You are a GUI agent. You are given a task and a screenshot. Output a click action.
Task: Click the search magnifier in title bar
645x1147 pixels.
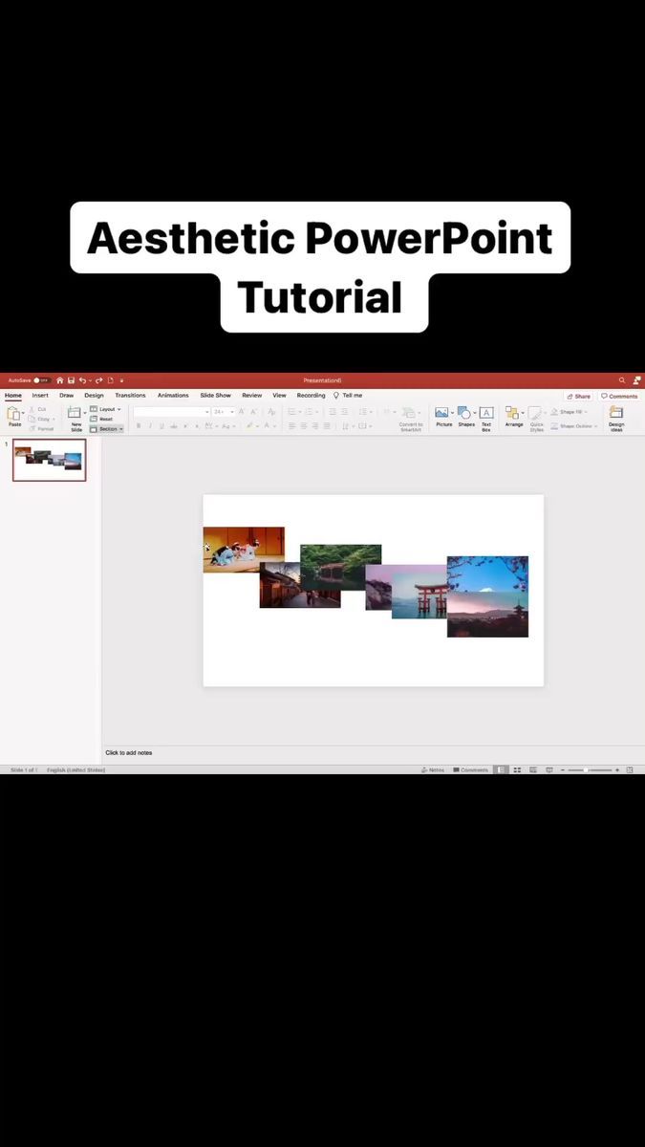(622, 380)
